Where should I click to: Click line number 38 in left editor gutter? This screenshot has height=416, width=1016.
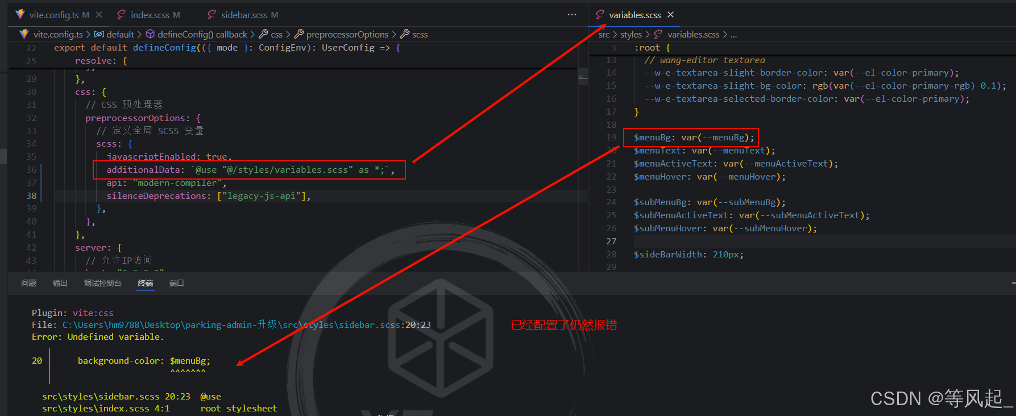click(x=31, y=196)
